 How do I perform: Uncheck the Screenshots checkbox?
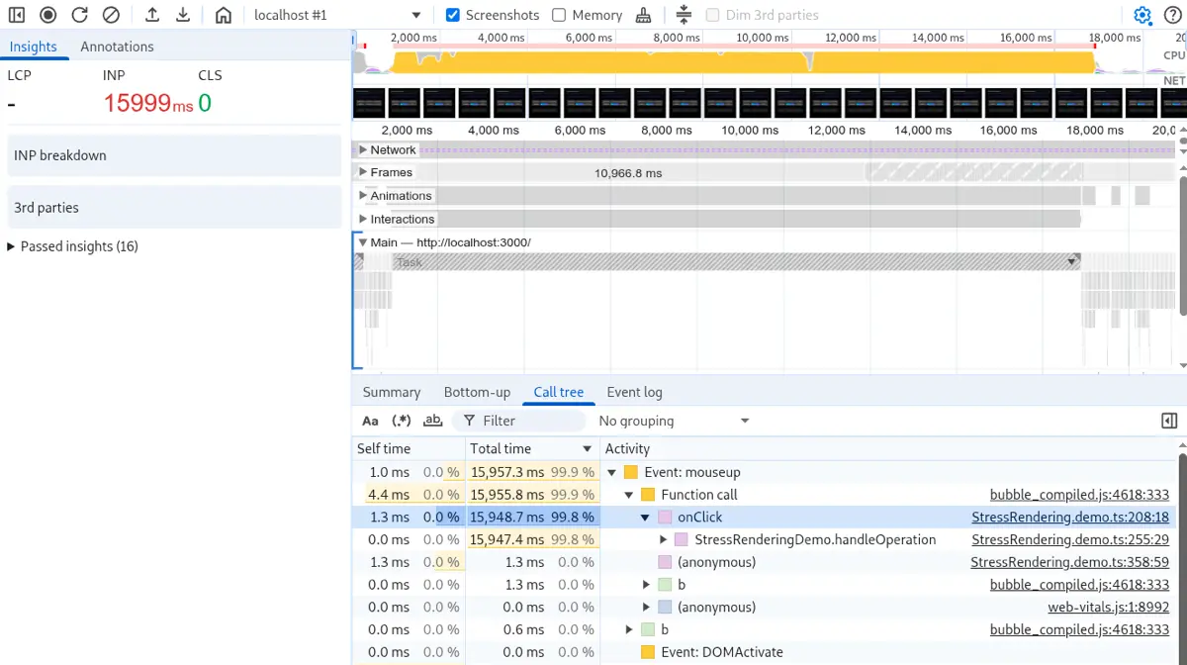pos(453,15)
